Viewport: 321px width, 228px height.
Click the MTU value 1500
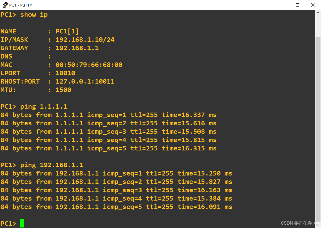pyautogui.click(x=63, y=90)
